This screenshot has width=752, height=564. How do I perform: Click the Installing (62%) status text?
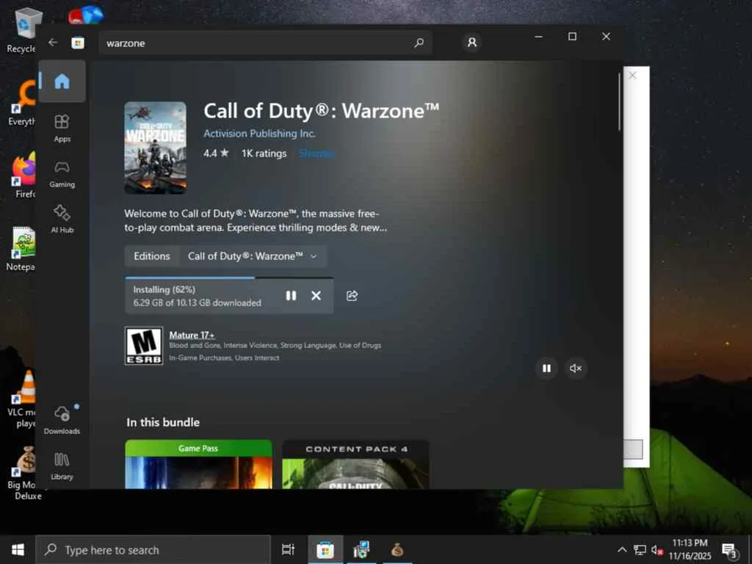164,289
